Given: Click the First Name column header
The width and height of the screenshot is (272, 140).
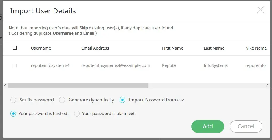Looking at the screenshot, I should pyautogui.click(x=172, y=48).
